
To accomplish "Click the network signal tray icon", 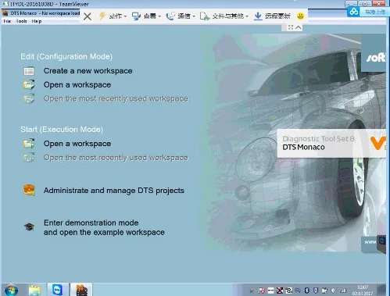I will [343, 291].
